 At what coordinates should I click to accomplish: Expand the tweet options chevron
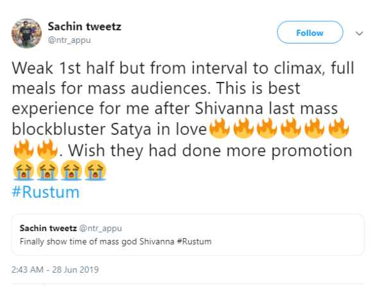coord(359,33)
